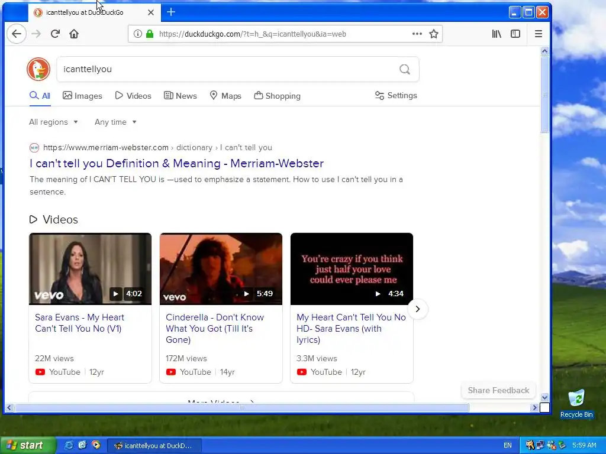Click the EN language indicator in the taskbar

tap(507, 446)
